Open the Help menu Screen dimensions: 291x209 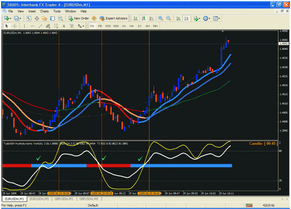(x=83, y=11)
